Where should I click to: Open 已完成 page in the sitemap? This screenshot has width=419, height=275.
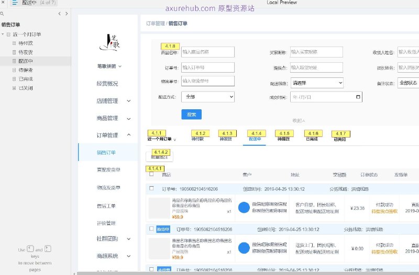[x=26, y=79]
